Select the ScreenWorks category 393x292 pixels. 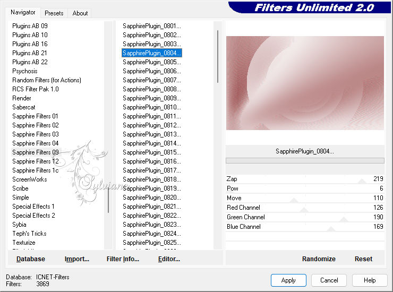[30, 179]
